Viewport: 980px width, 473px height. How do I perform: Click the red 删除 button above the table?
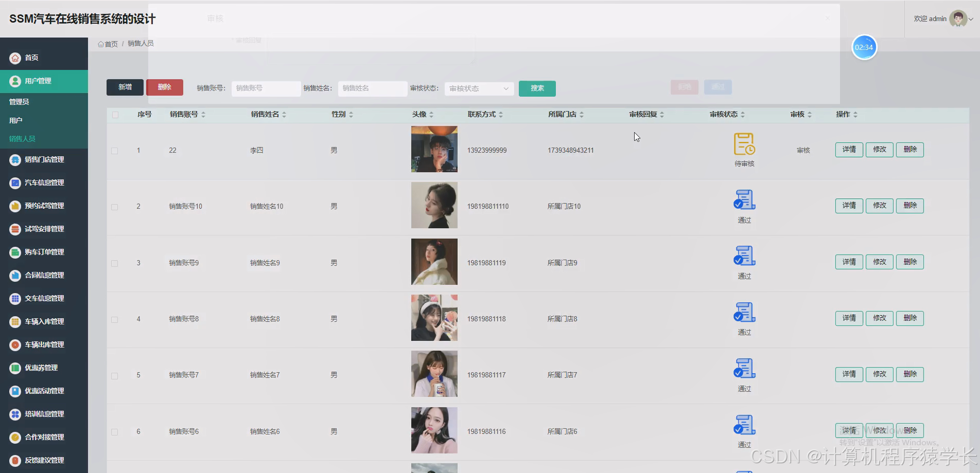[x=165, y=87]
